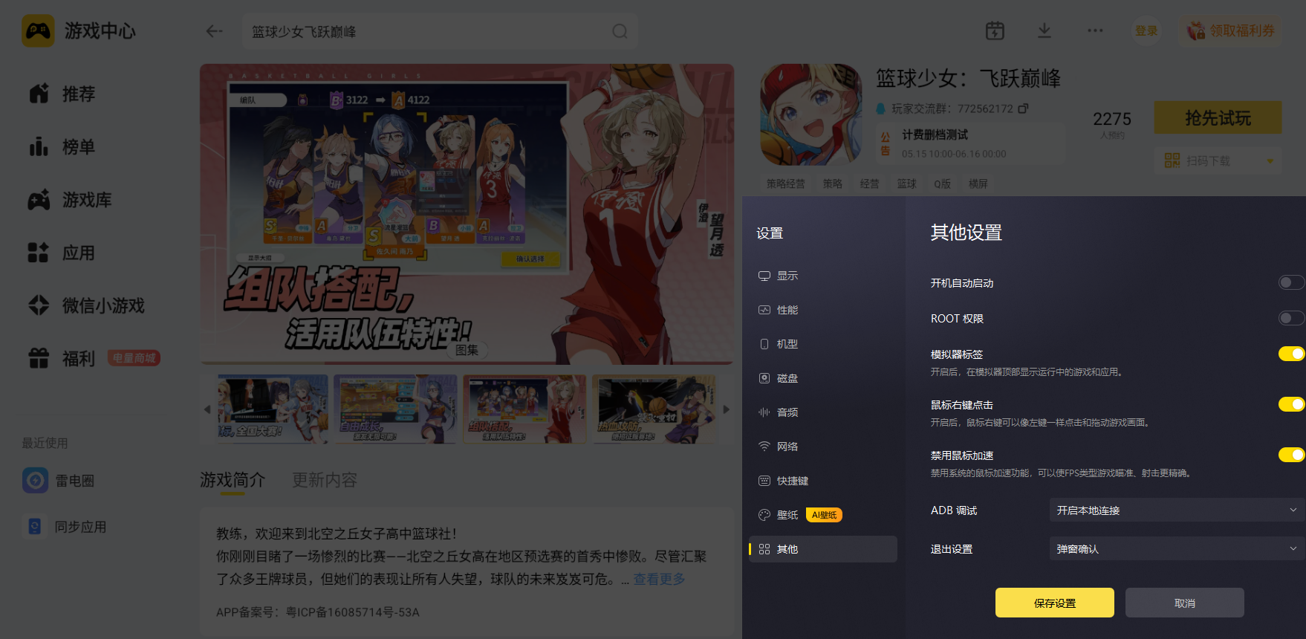Viewport: 1306px width, 639px height.
Task: Open 壁纸 wallpaper settings
Action: pos(823,515)
